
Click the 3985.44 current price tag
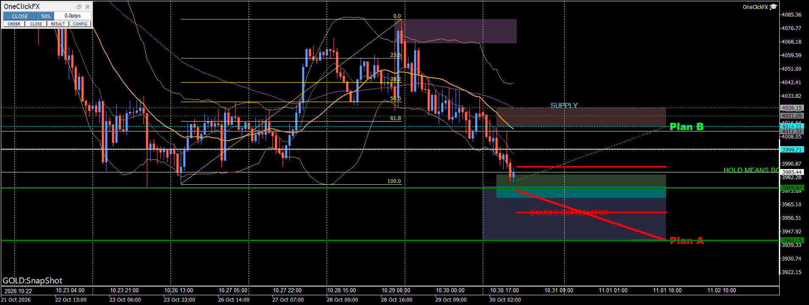point(792,172)
